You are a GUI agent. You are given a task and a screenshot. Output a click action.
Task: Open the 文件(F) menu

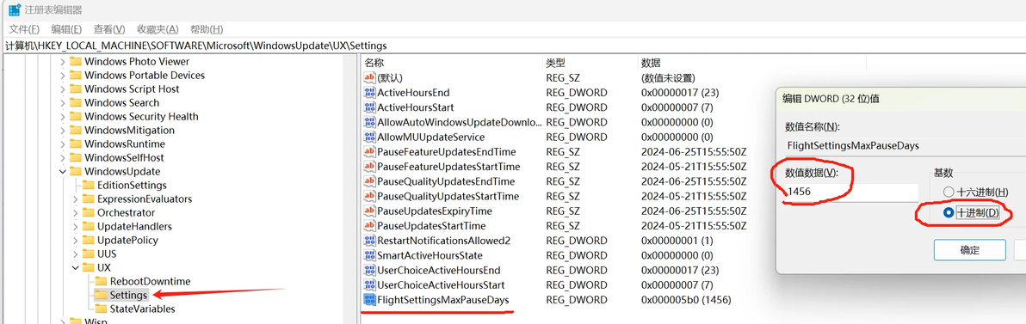(24, 29)
